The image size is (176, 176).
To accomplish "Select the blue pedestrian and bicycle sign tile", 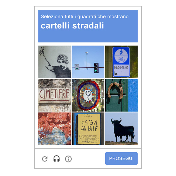I will 121,62.
